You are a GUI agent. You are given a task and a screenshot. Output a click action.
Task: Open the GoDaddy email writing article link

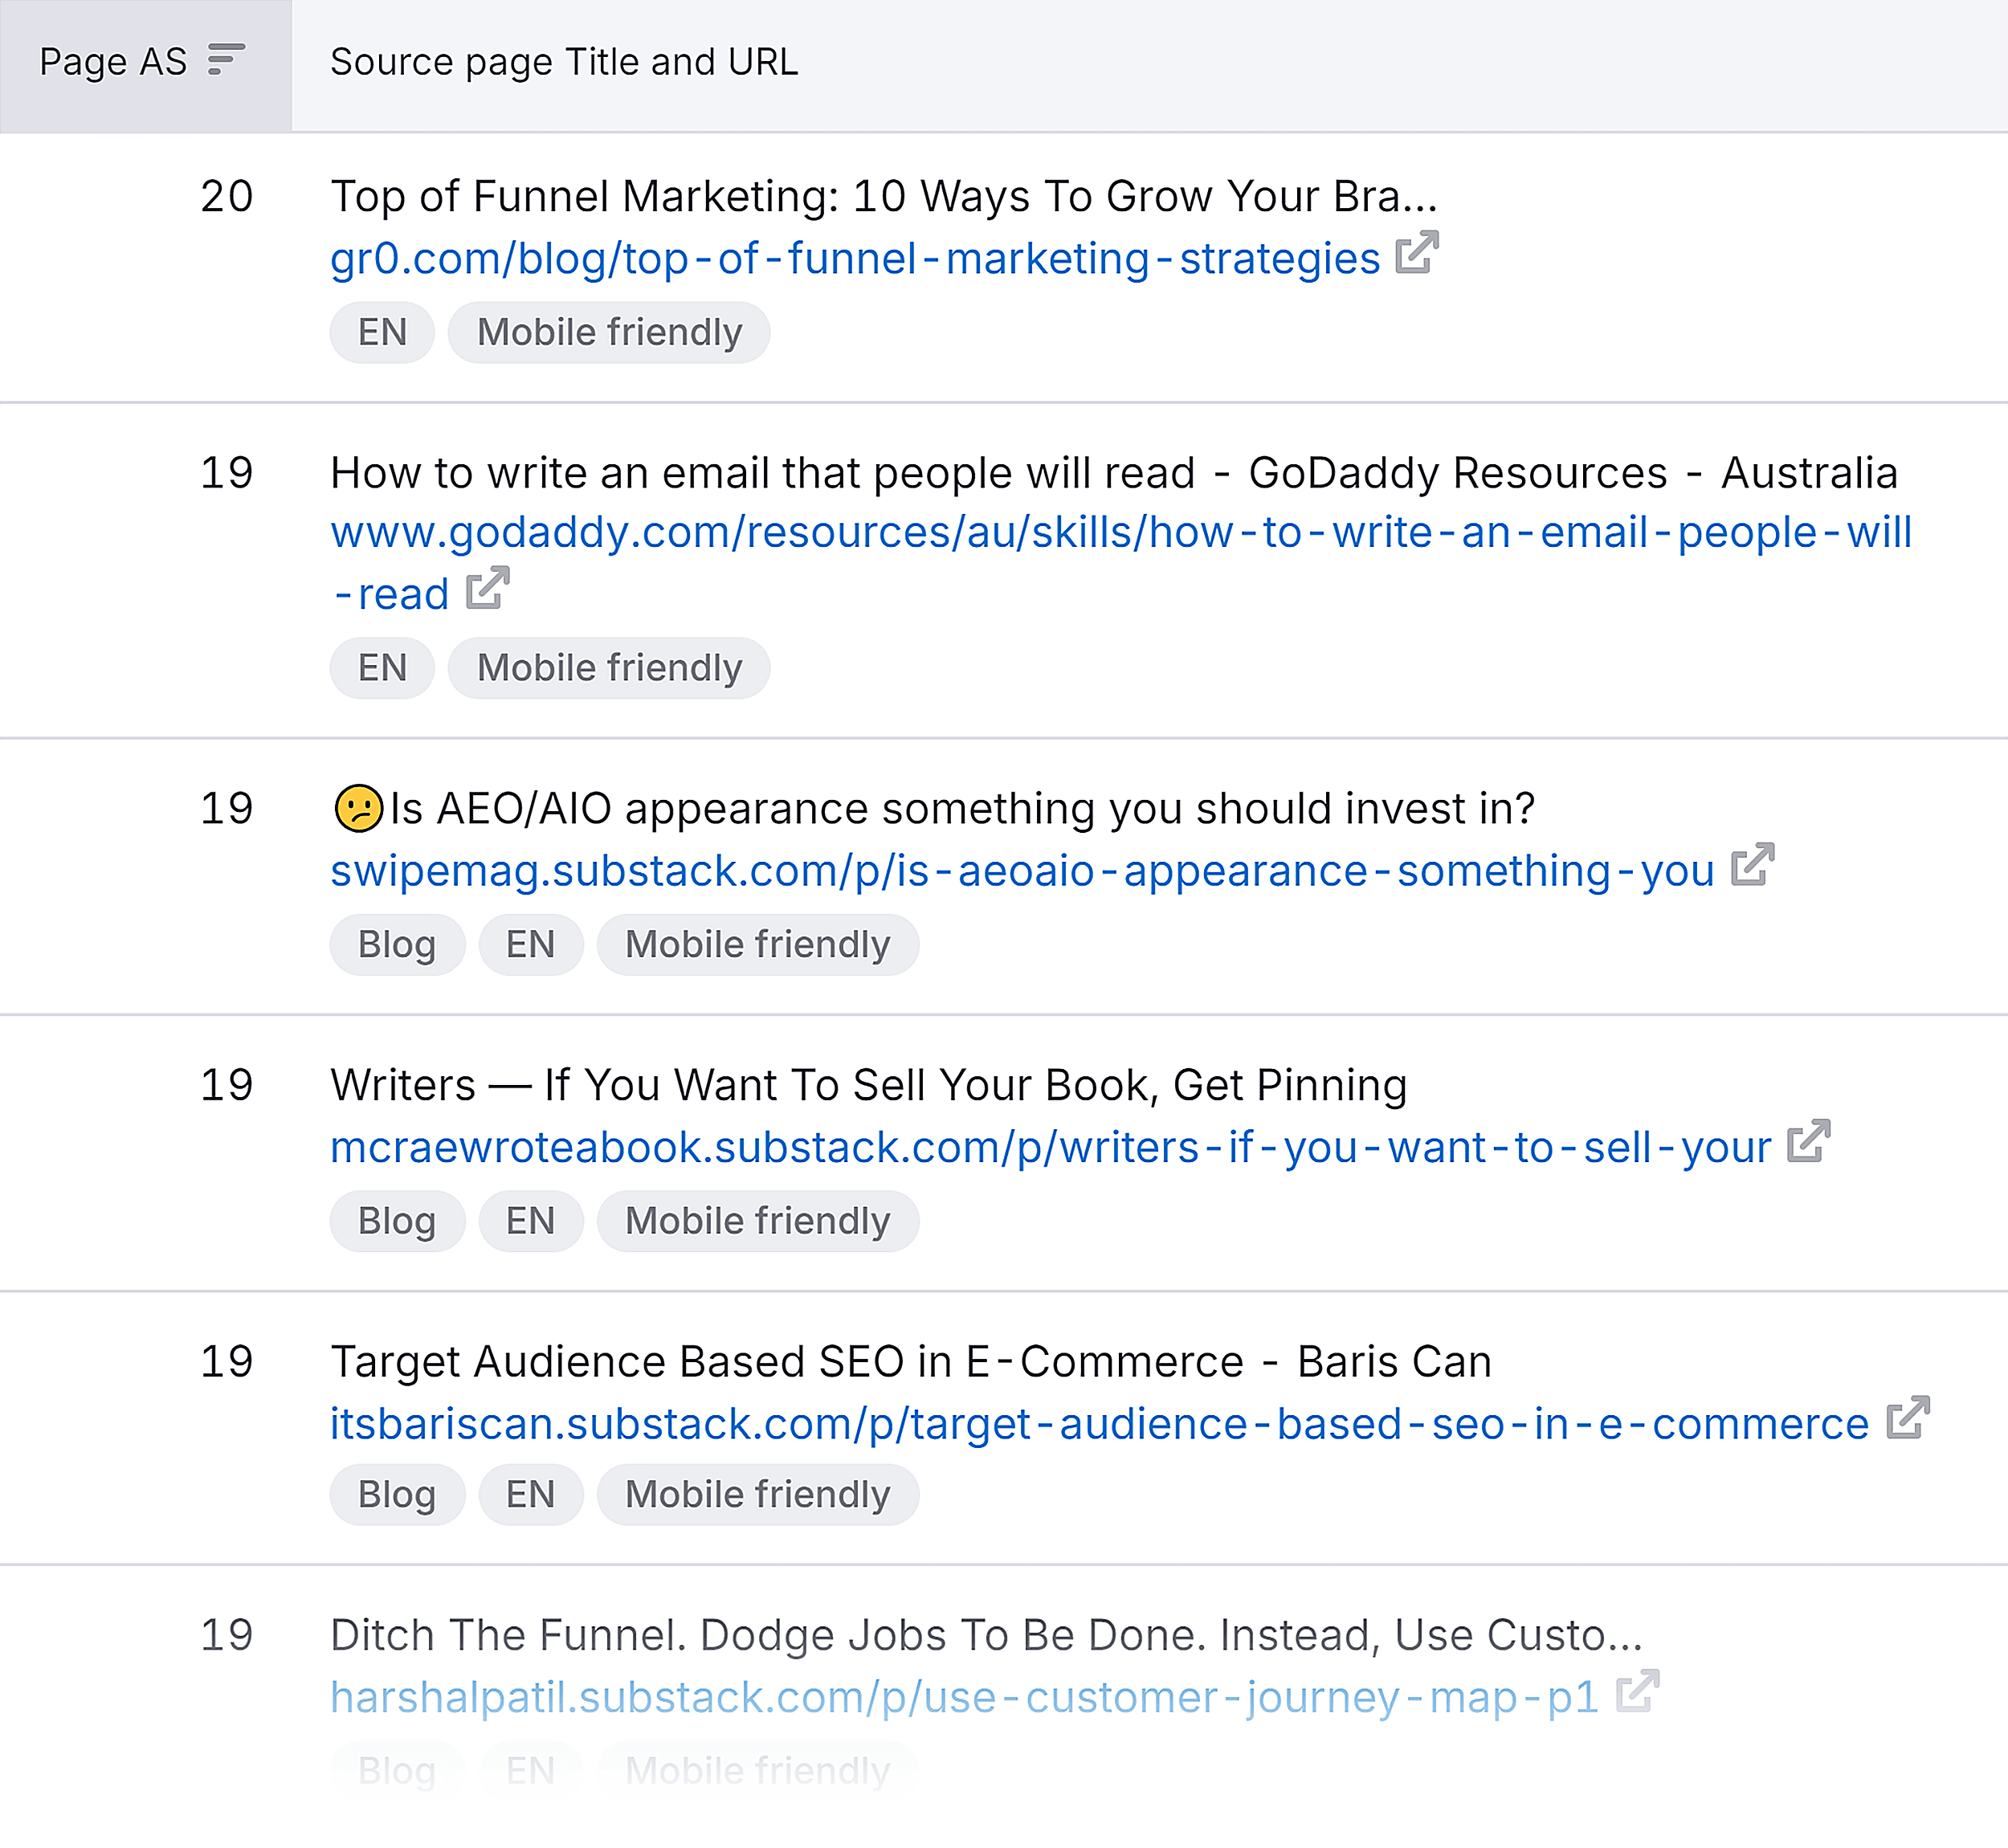tap(1120, 533)
